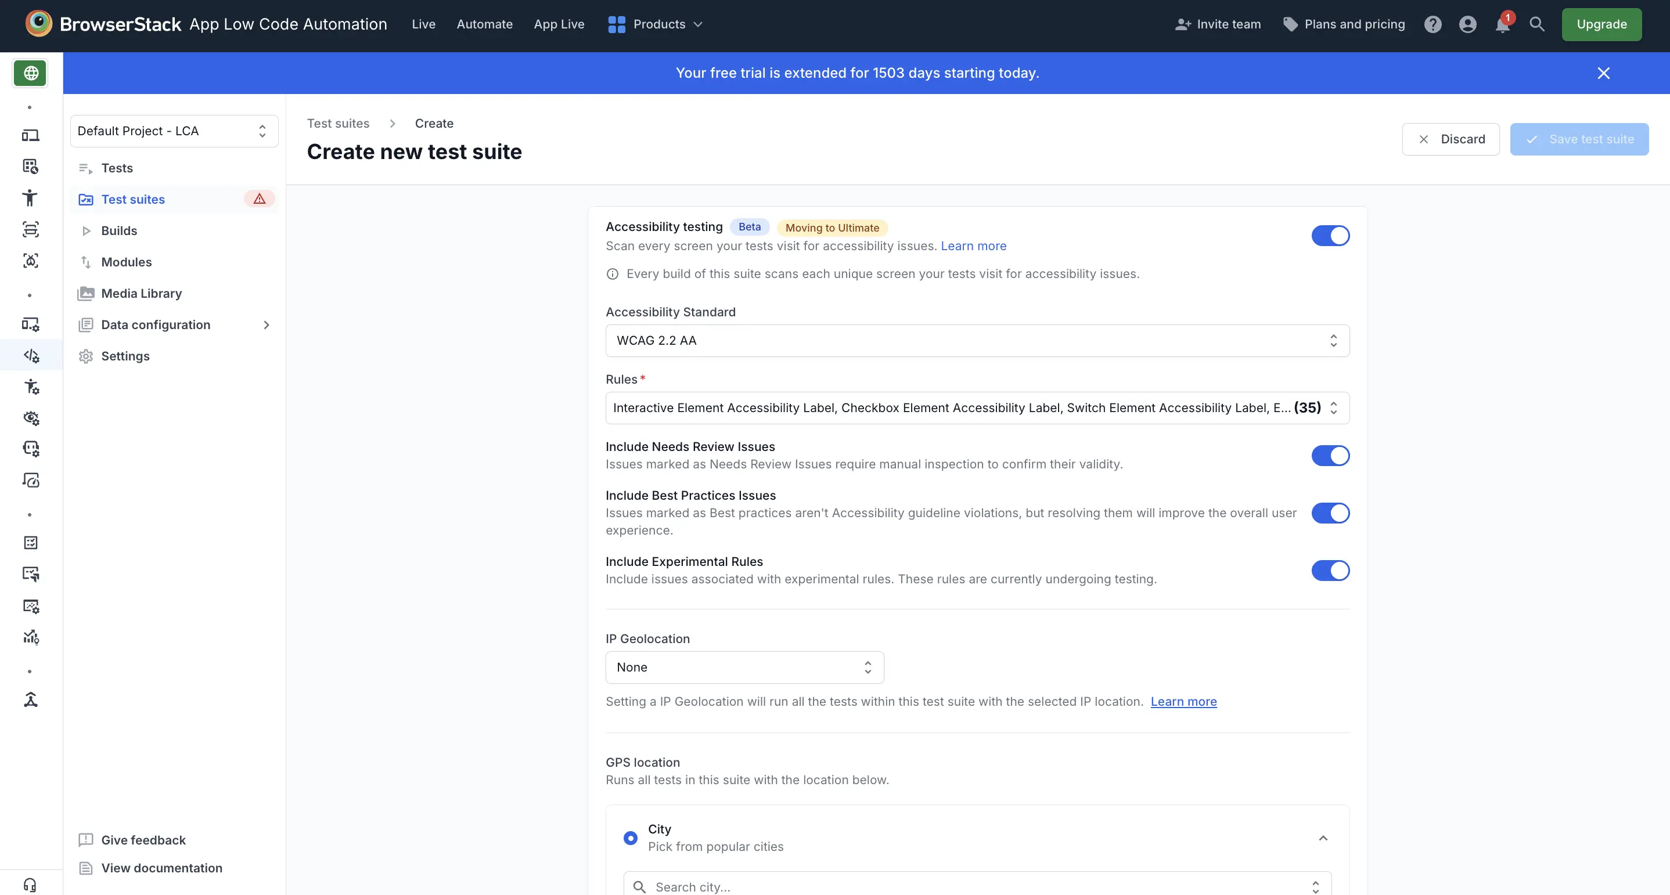Screen dimensions: 1670x895
Task: Click the green Upgrade button
Action: pyautogui.click(x=1601, y=24)
